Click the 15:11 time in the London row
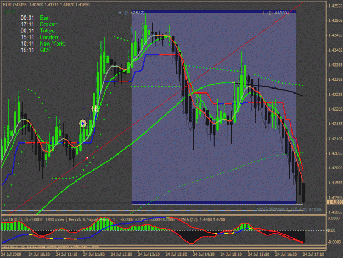 [27, 37]
